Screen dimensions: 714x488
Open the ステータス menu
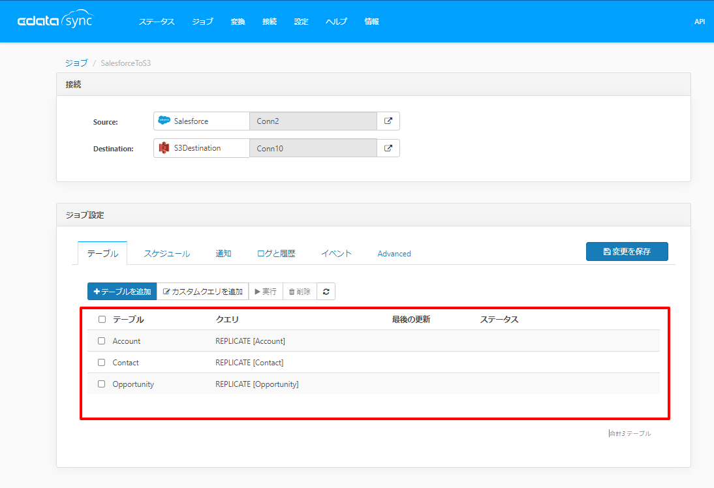(x=157, y=22)
